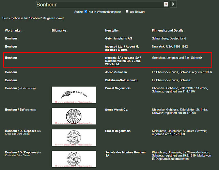Start the search with the arrow button

[x=173, y=4]
